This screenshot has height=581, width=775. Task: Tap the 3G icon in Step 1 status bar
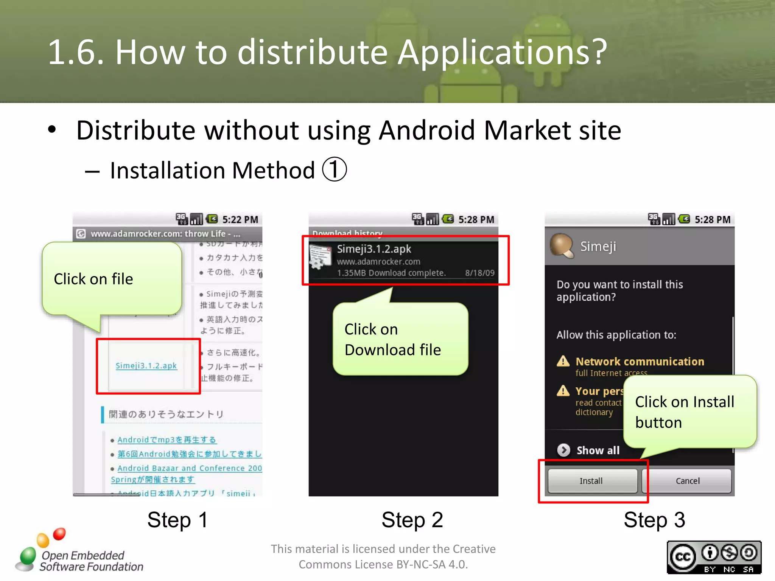click(x=182, y=219)
